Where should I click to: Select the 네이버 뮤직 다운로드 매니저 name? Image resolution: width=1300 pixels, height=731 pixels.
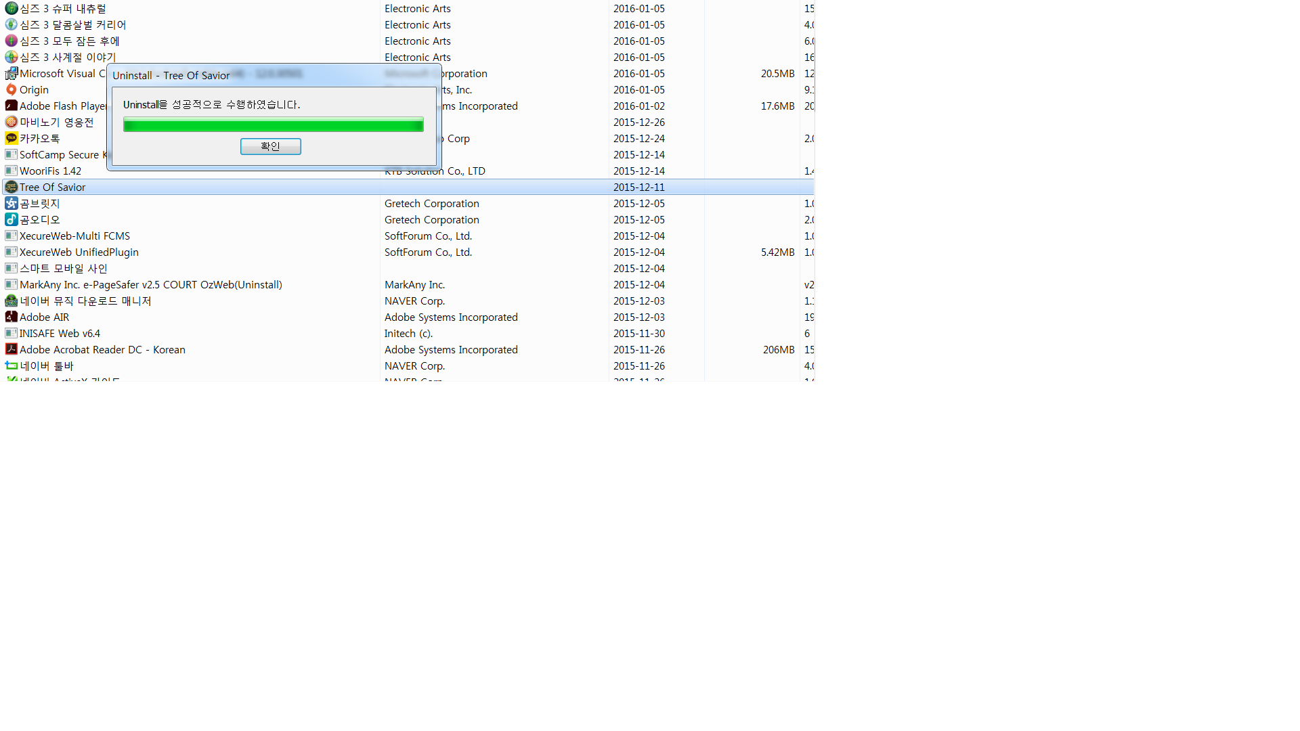tap(85, 301)
